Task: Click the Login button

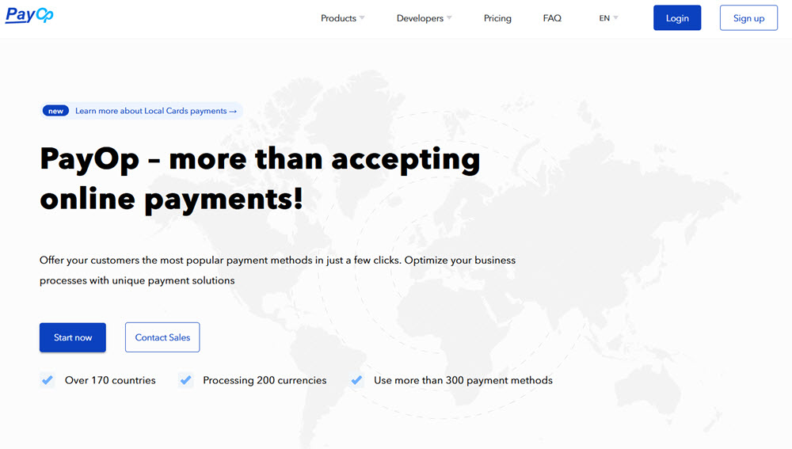Action: (x=677, y=17)
